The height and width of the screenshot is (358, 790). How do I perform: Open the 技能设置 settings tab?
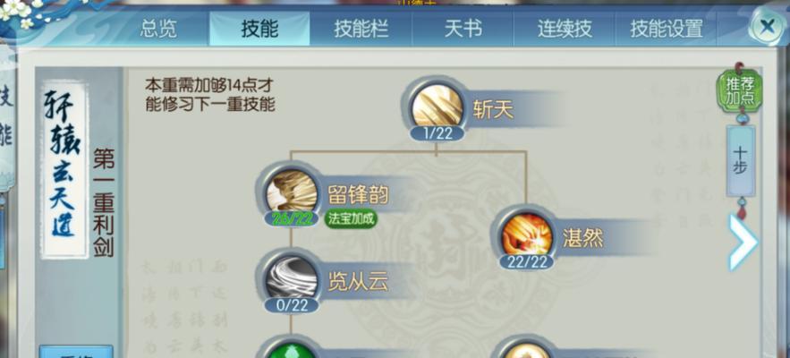click(666, 29)
